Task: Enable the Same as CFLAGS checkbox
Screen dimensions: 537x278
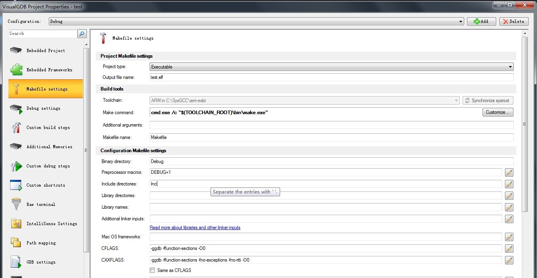Action: pos(152,270)
